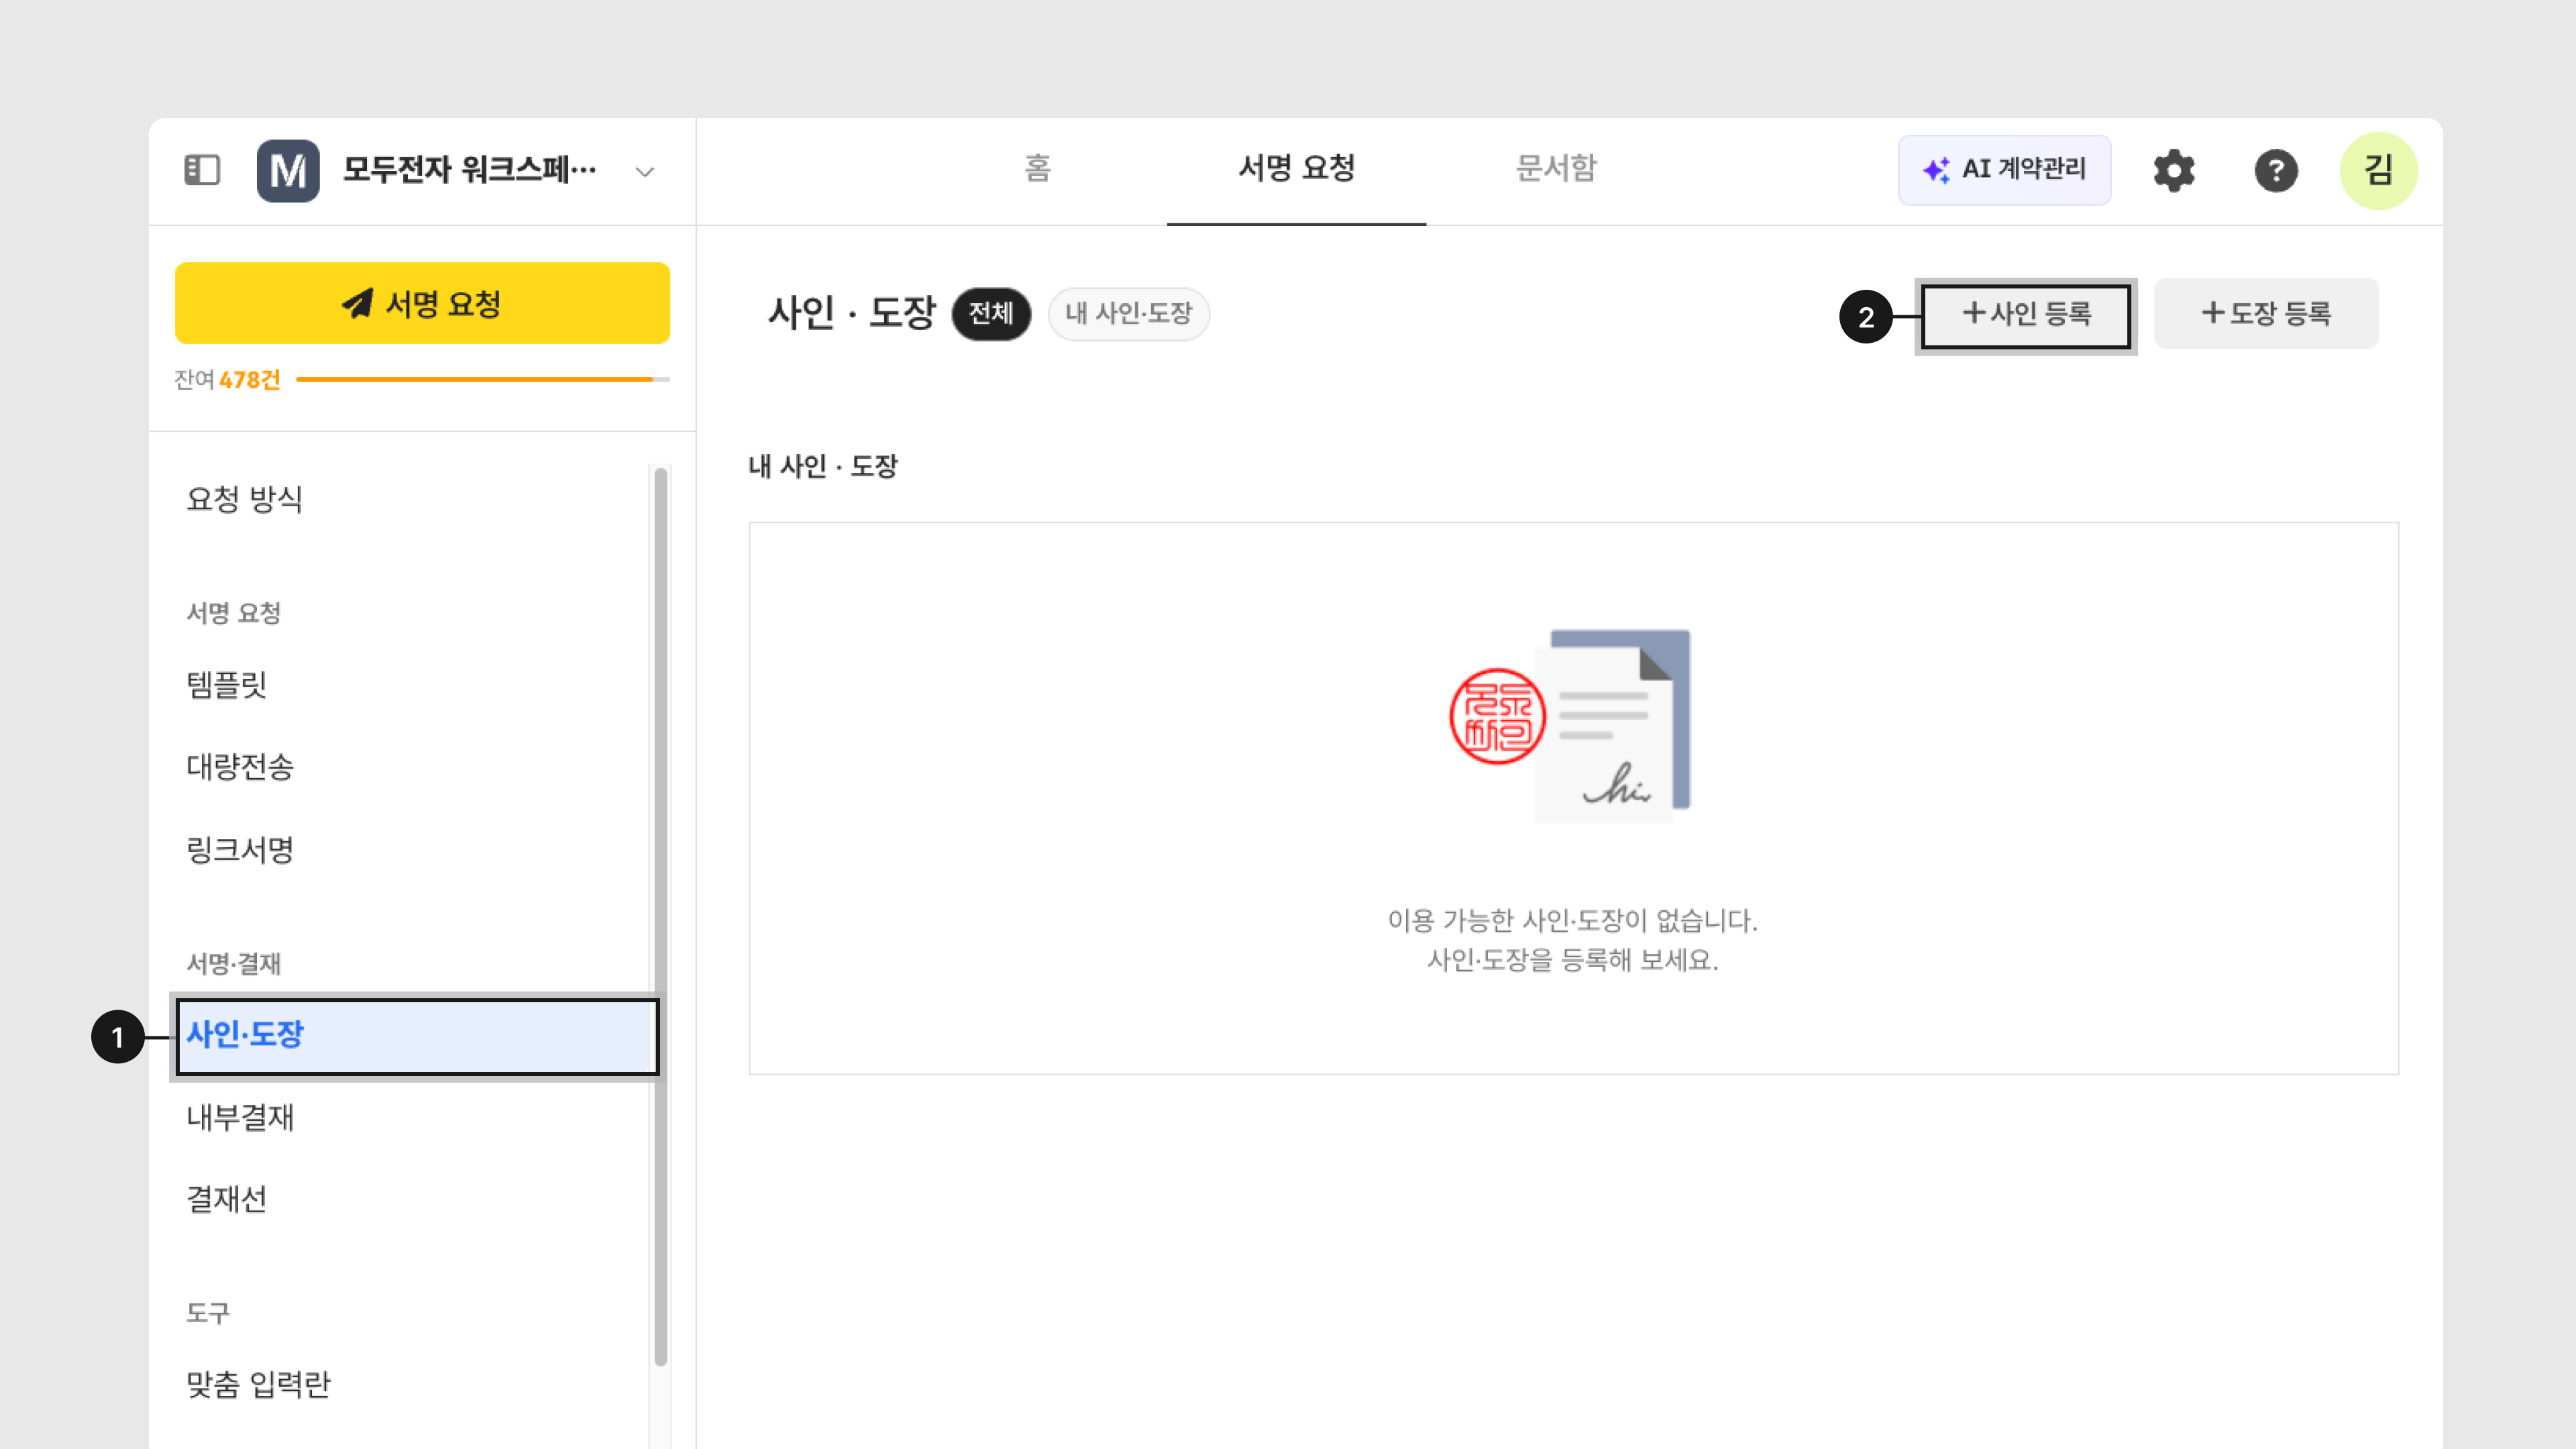Viewport: 2576px width, 1449px height.
Task: Click the sidebar vertical scrollbar
Action: pyautogui.click(x=660, y=915)
